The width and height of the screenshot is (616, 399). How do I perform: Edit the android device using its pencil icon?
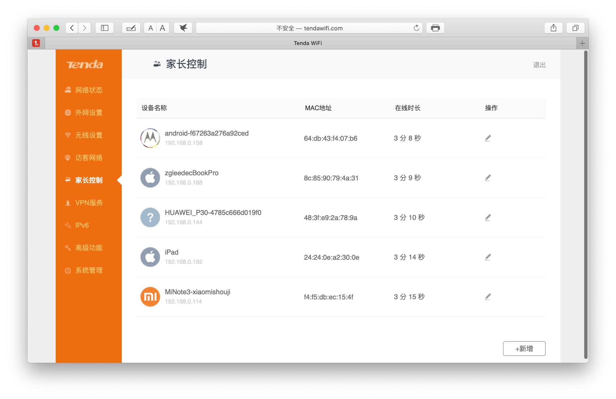point(487,138)
